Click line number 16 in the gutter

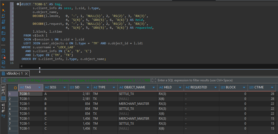(12, 63)
